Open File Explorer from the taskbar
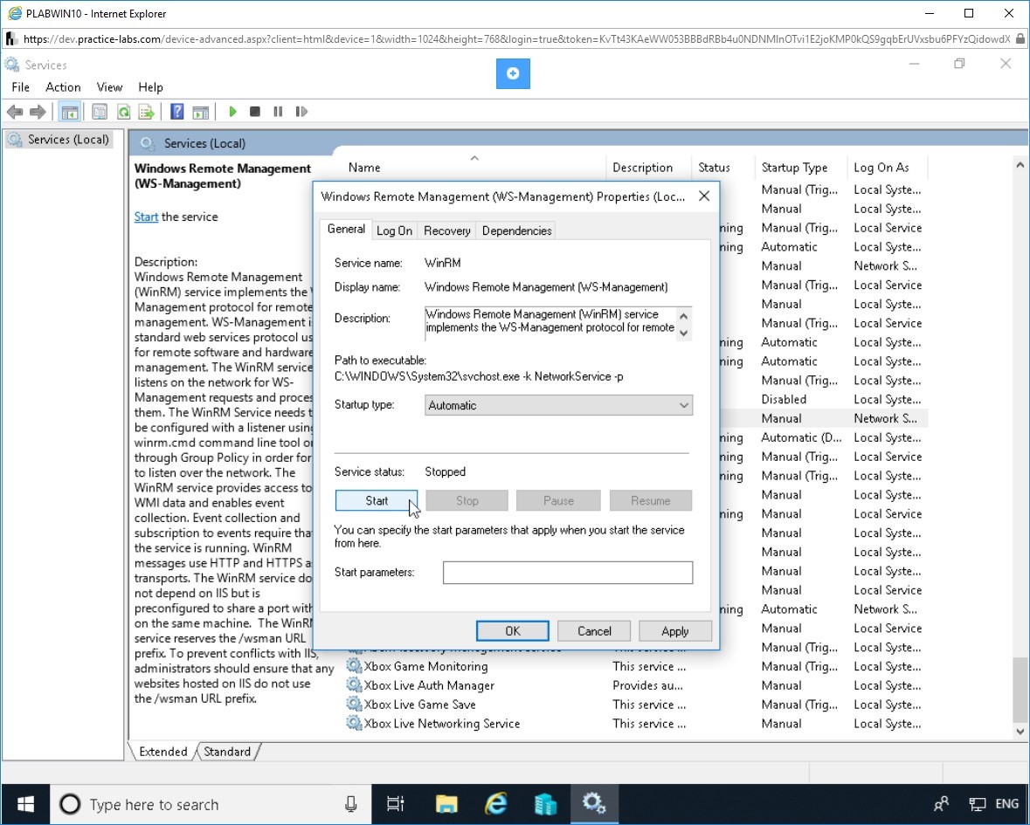This screenshot has height=825, width=1030. (x=446, y=804)
